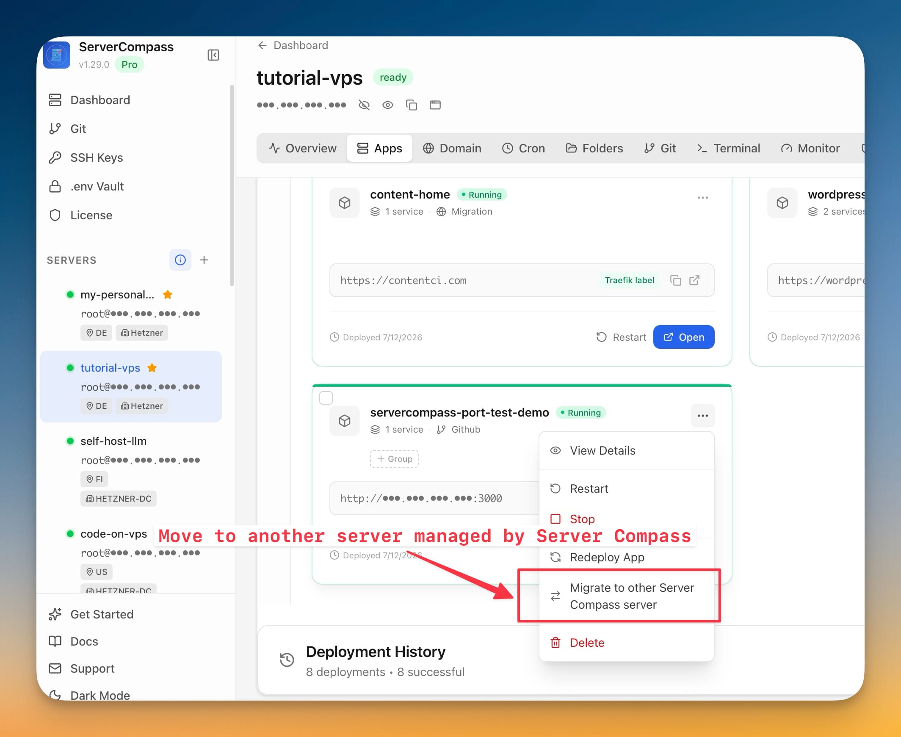
Task: Click servercompass-port-test-demo package icon
Action: [x=345, y=421]
